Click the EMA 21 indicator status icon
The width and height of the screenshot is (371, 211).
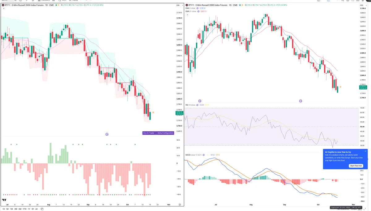[198, 11]
